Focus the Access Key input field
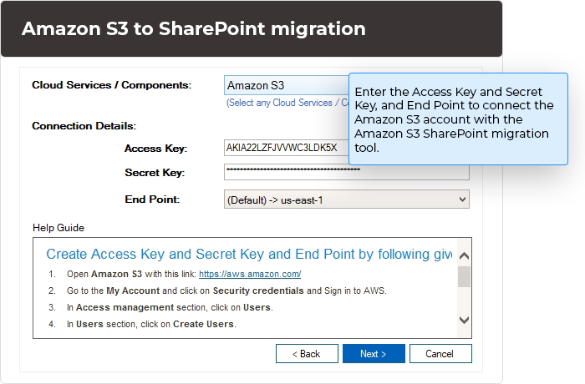Image resolution: width=585 pixels, height=384 pixels. click(287, 148)
